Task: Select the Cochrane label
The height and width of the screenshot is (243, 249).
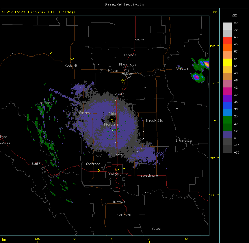Action: pos(93,164)
